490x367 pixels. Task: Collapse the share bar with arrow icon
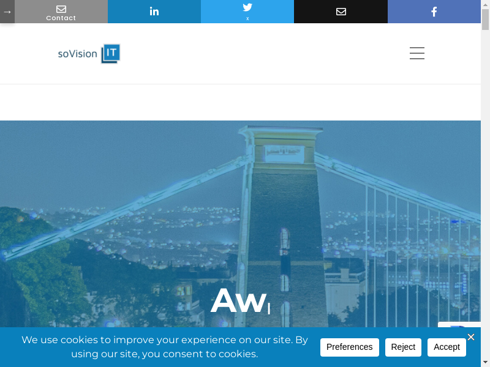[7, 12]
